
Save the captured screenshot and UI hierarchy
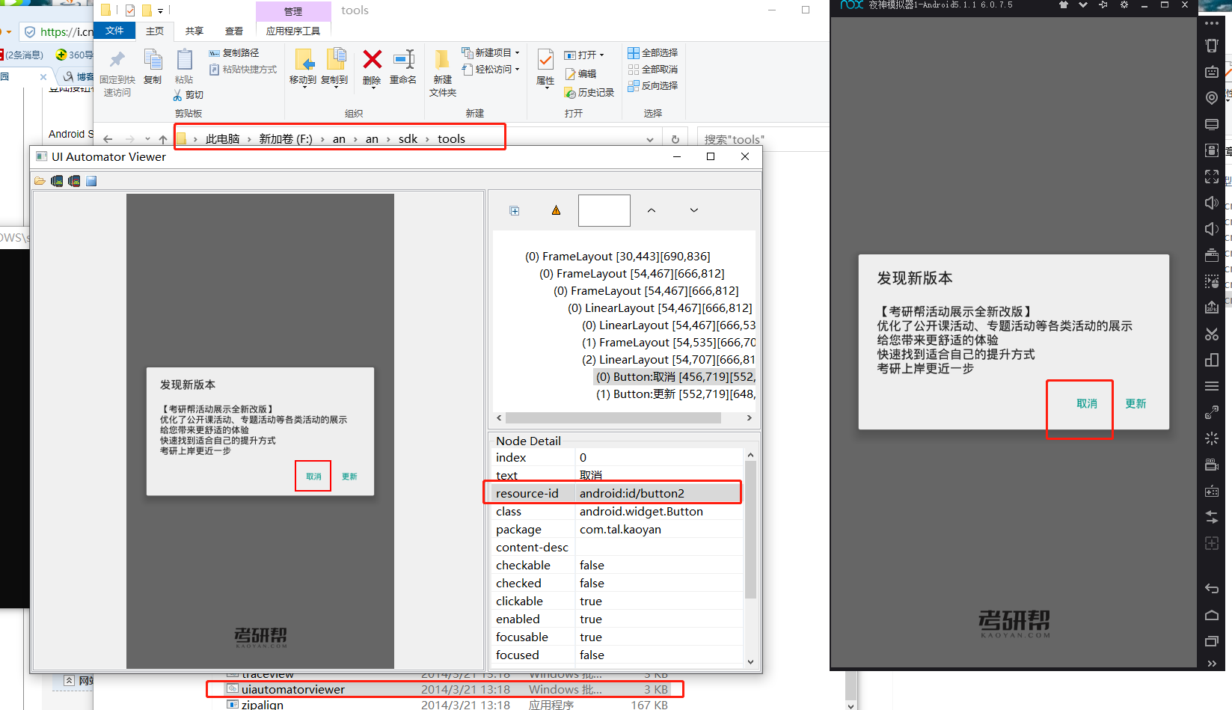point(91,180)
